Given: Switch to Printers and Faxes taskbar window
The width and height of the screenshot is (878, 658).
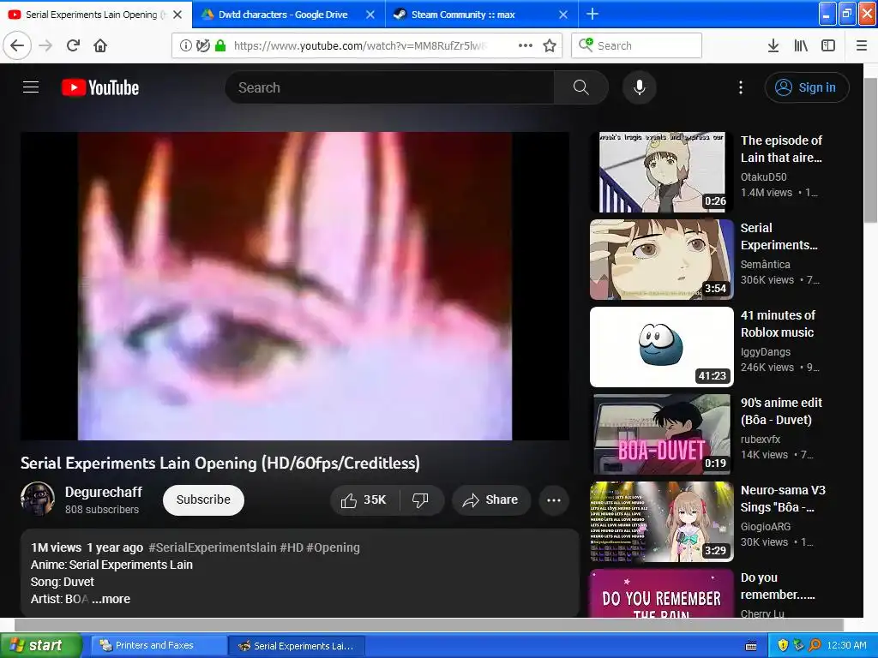Looking at the screenshot, I should click(159, 646).
